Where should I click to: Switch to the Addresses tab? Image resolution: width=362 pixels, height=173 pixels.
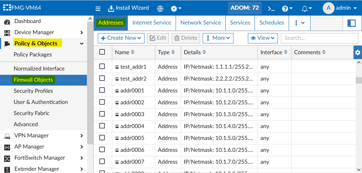(110, 23)
